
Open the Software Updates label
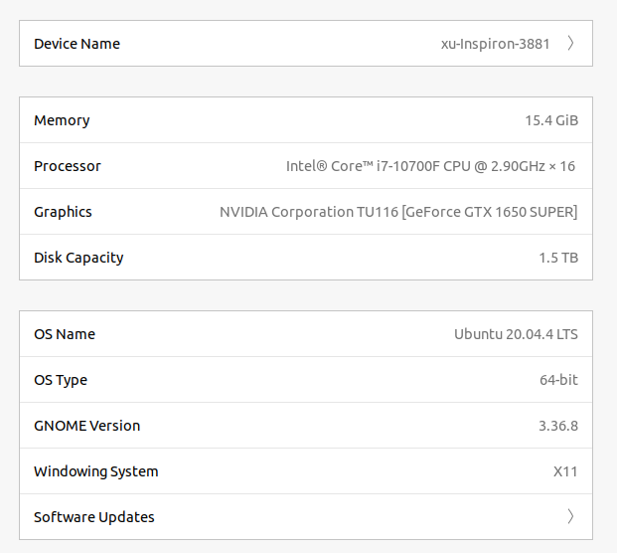click(94, 517)
